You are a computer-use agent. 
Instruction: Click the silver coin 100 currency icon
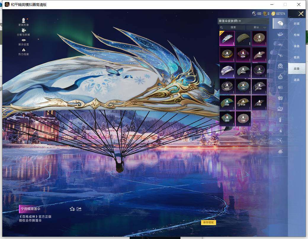point(254,13)
